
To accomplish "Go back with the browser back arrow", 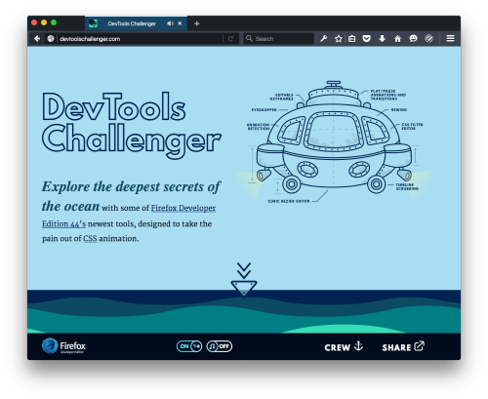I will (x=37, y=39).
